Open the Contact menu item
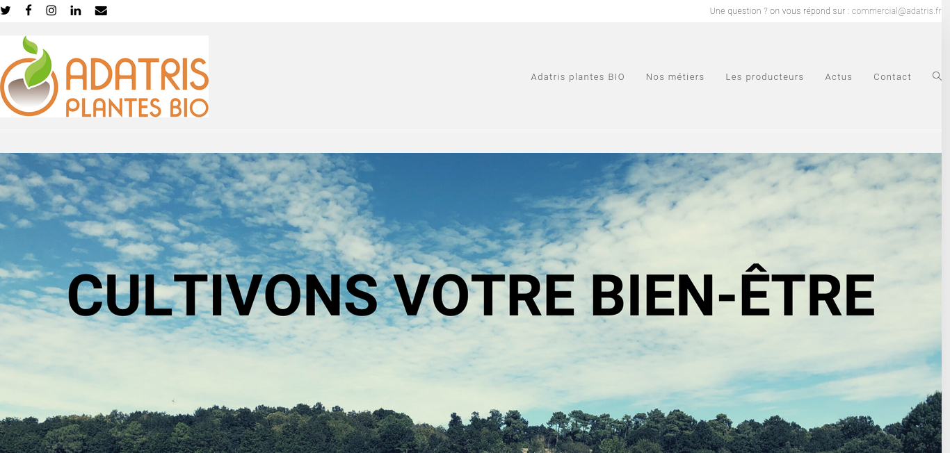Screen dimensions: 950x453 (892, 77)
